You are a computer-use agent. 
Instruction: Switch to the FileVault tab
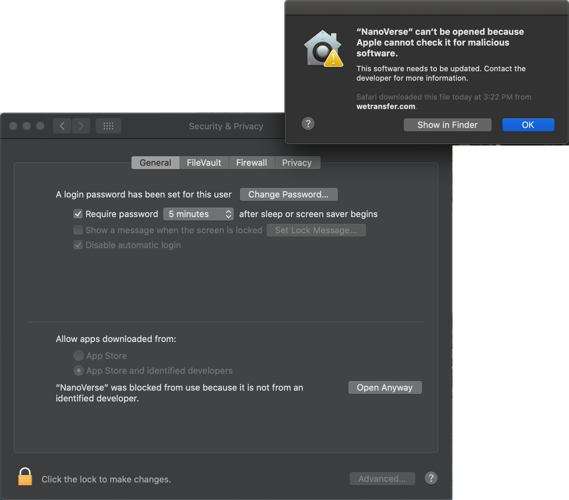click(x=204, y=163)
